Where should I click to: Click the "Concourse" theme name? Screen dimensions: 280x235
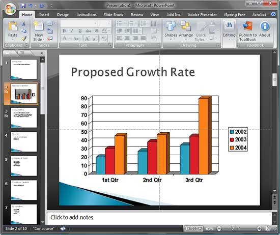(44, 228)
